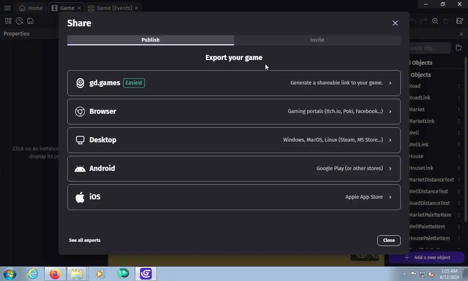Open options menu for Road object
The image size is (468, 281).
click(459, 86)
